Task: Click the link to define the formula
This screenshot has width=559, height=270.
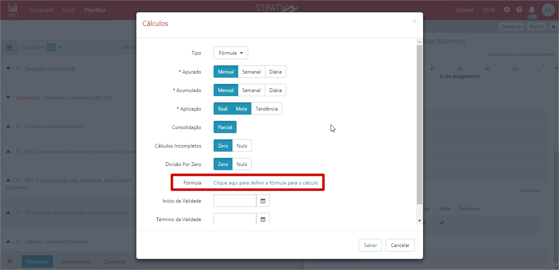Action: [266, 183]
